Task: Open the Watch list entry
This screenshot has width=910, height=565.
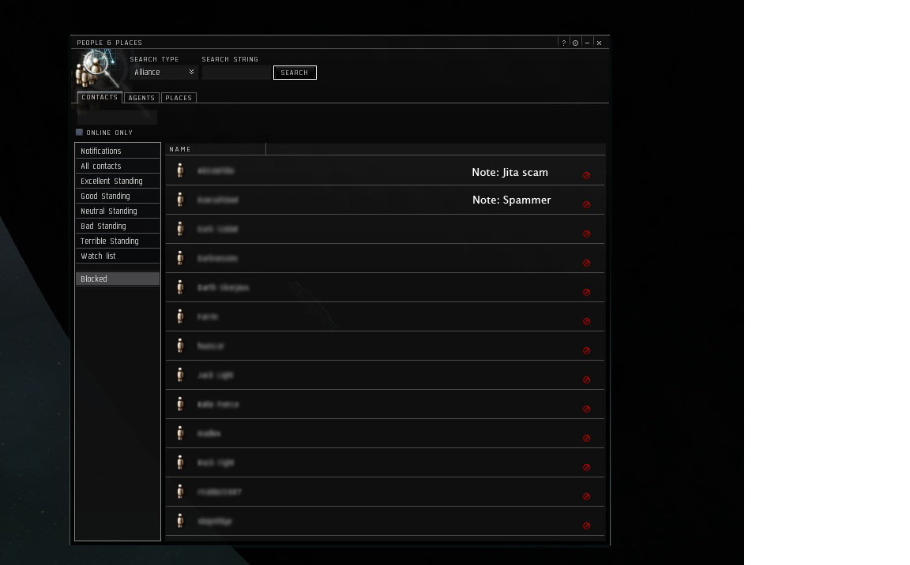Action: coord(118,256)
